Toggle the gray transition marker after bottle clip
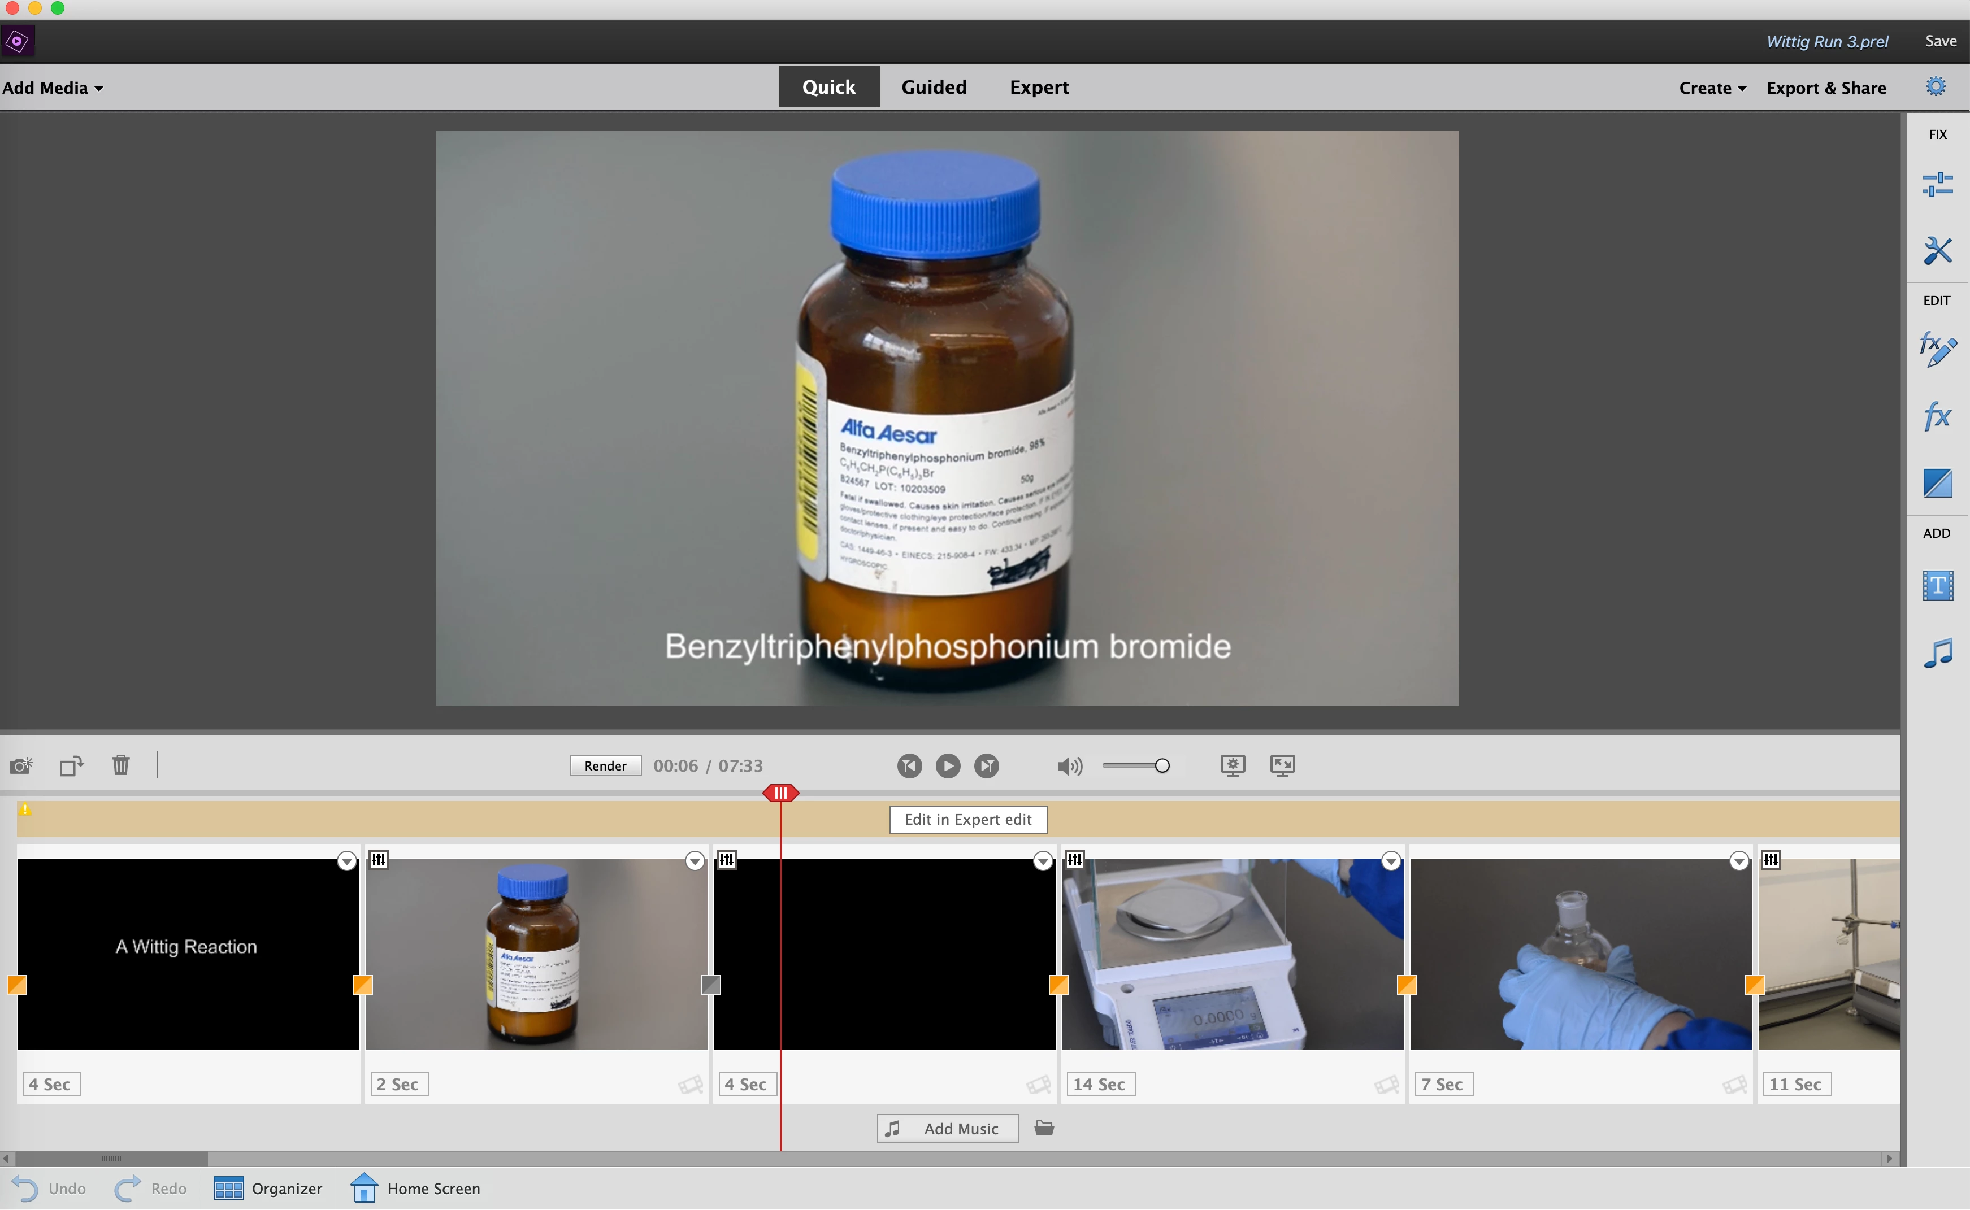1970x1210 pixels. pyautogui.click(x=710, y=985)
